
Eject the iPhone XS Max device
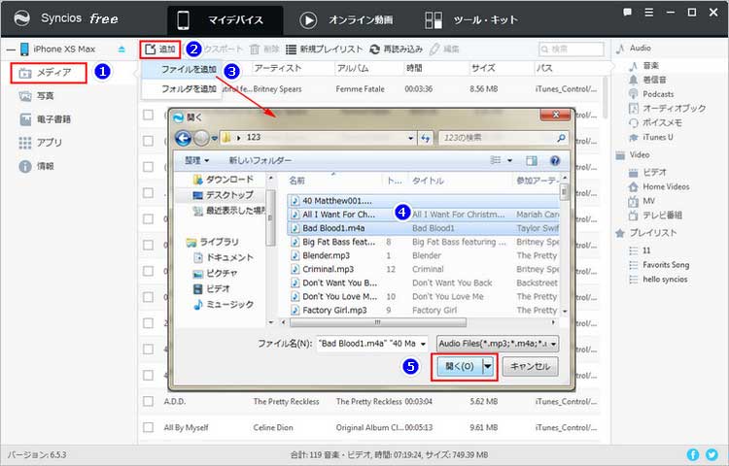[x=121, y=50]
